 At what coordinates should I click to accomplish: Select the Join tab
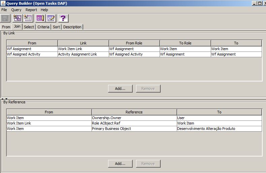17,27
